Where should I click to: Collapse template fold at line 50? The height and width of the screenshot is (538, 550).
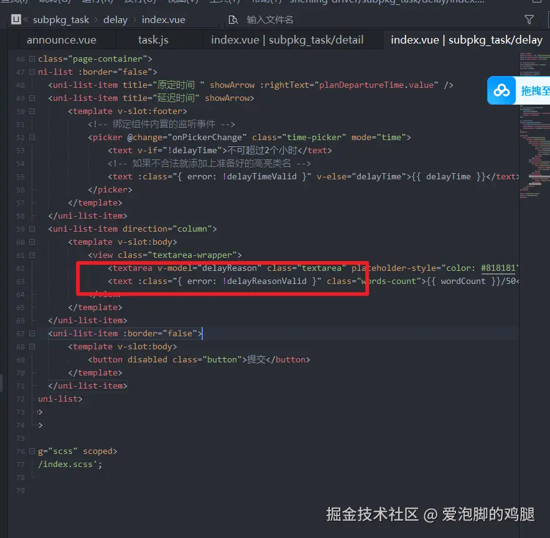32,111
